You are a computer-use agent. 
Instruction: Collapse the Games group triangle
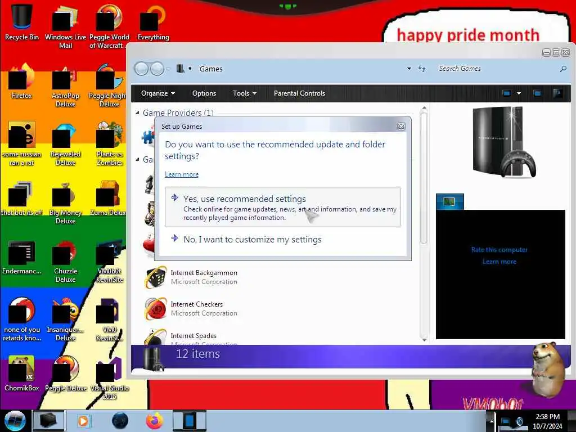point(137,159)
